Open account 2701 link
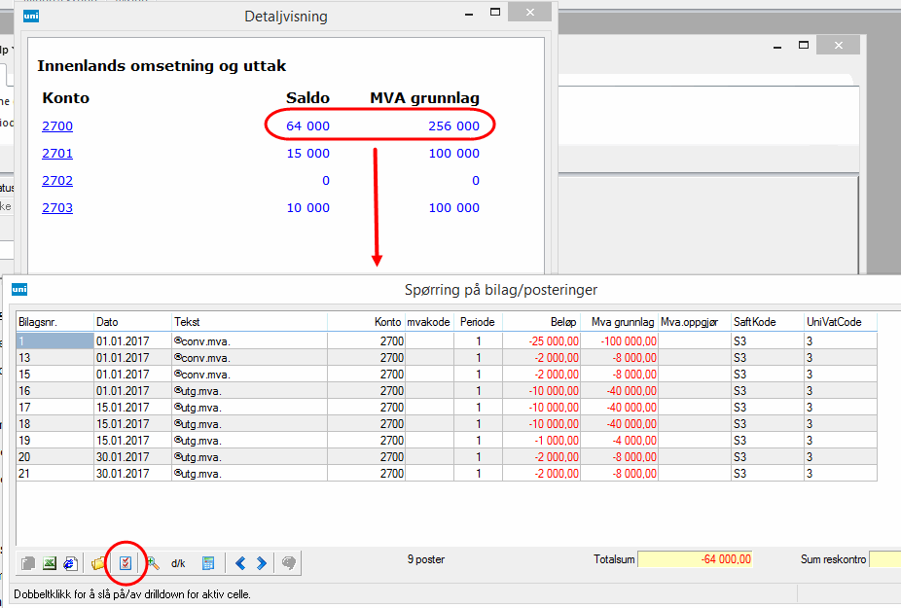This screenshot has height=608, width=901. point(56,153)
